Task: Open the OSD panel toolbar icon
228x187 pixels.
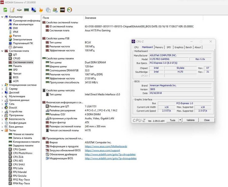Action: coord(62,10)
